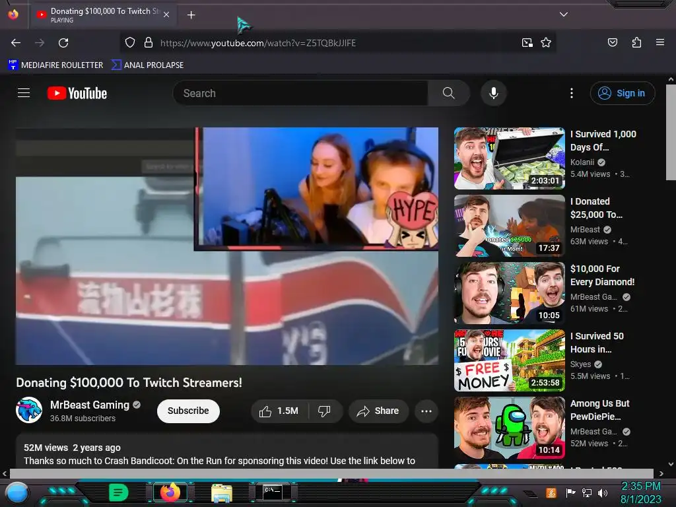Subscribe to MrBeast Gaming

click(x=188, y=411)
